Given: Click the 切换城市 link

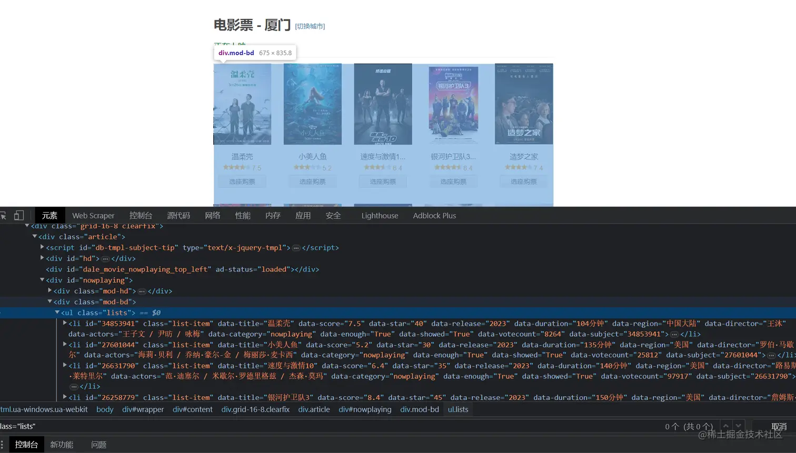Looking at the screenshot, I should pos(310,26).
